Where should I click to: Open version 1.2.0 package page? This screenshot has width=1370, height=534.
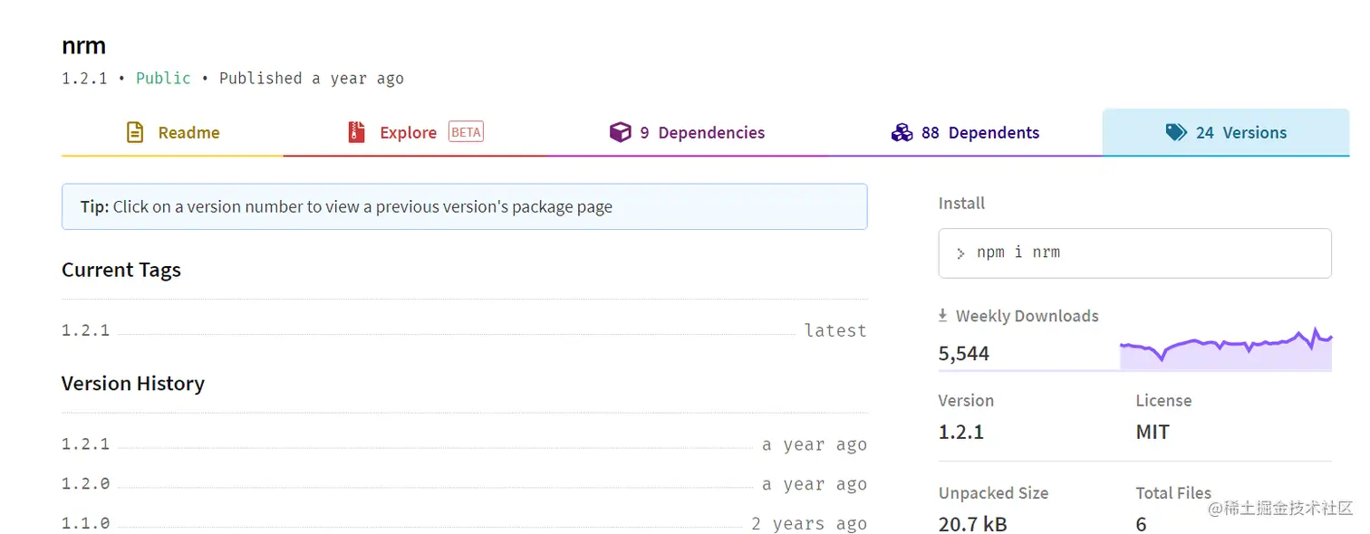(x=85, y=484)
